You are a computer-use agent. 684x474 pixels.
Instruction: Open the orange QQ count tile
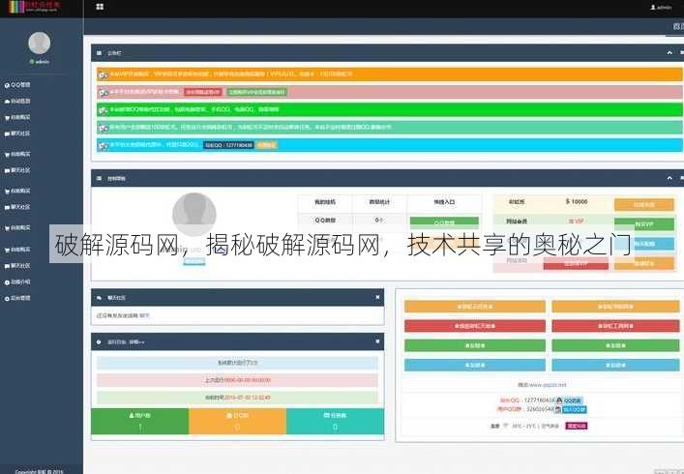point(238,421)
